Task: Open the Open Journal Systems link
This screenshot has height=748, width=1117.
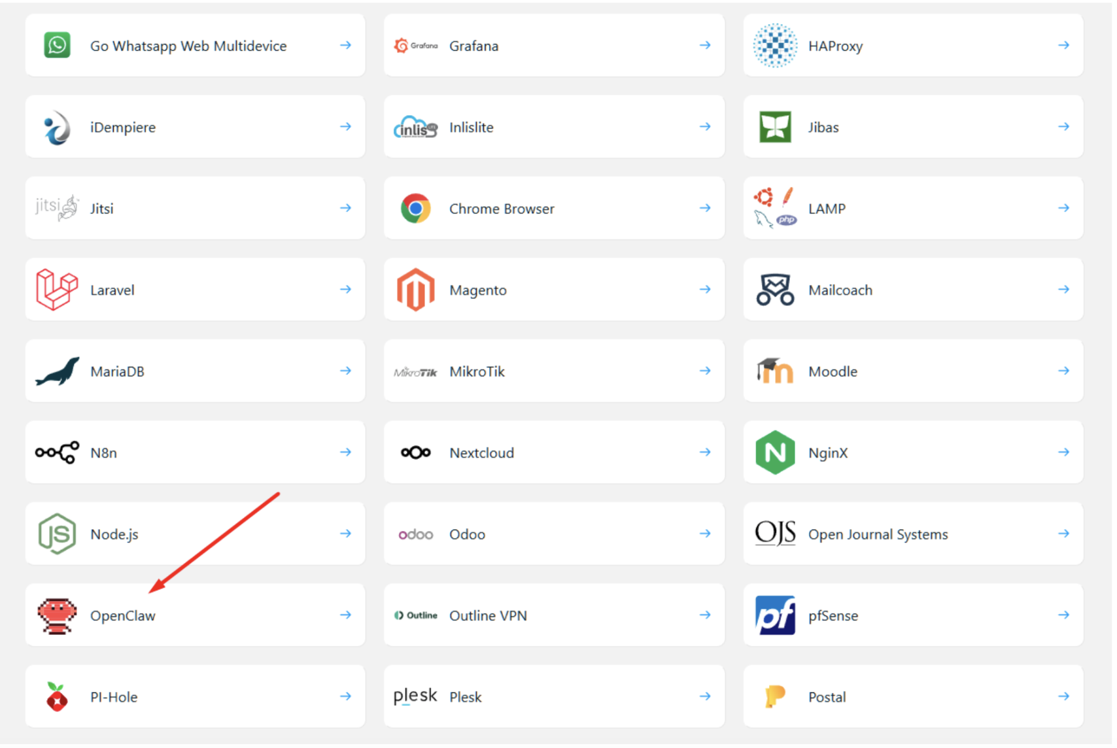Action: 913,534
